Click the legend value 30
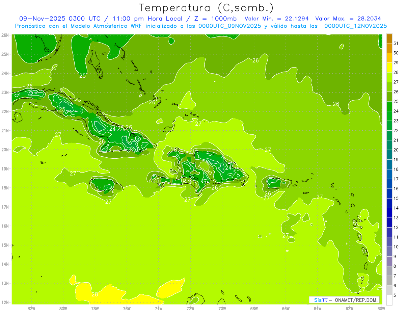Image resolution: width=405 pixels, height=313 pixels. 396,53
